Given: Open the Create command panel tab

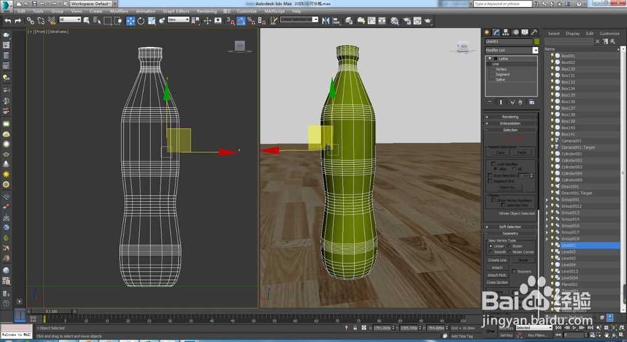Looking at the screenshot, I should click(x=487, y=33).
